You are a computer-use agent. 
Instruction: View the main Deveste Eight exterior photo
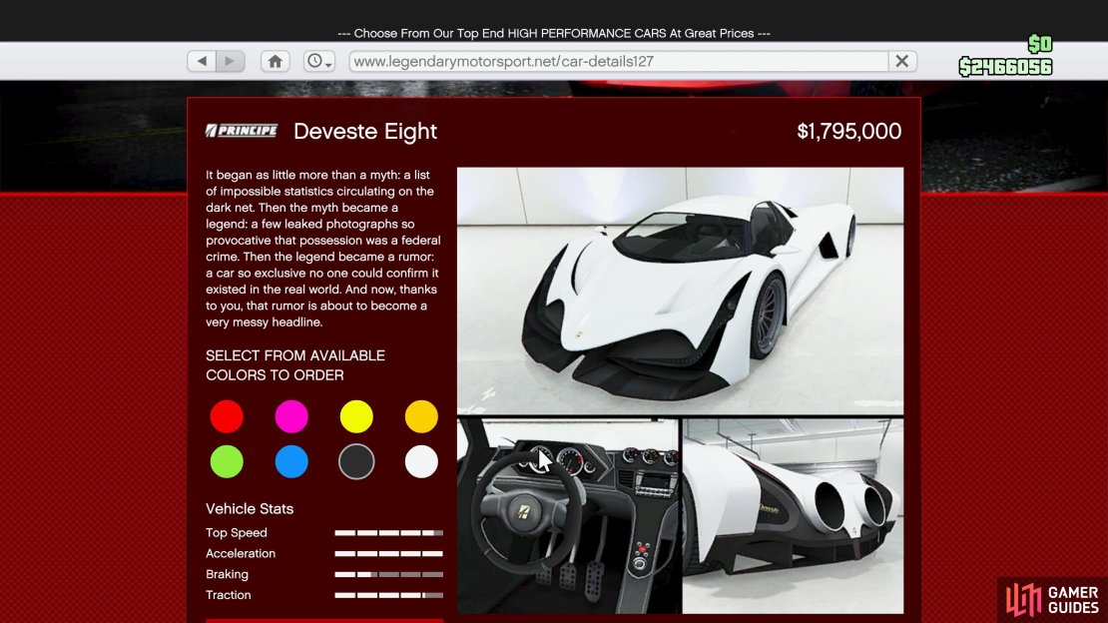[680, 291]
